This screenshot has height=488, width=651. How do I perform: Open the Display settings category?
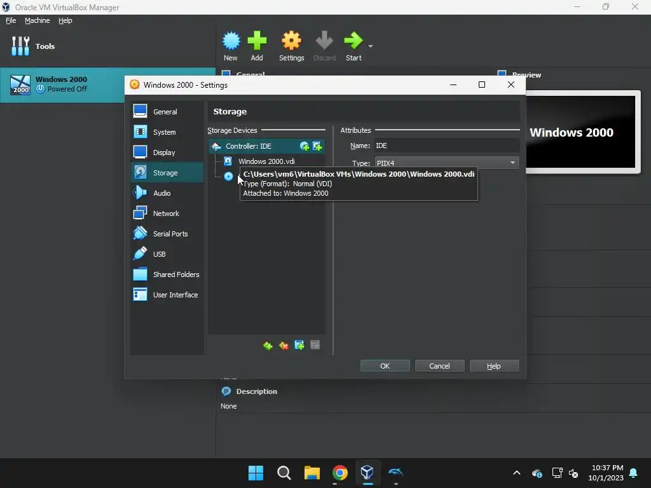167,152
